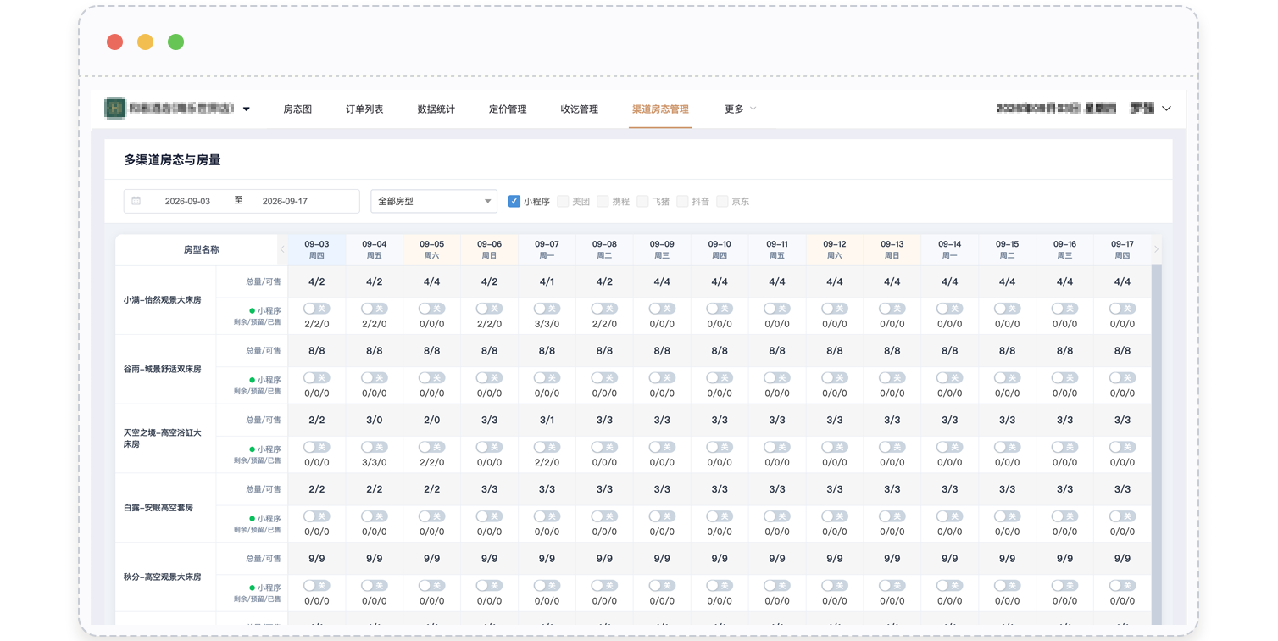Open user account dropdown chevron
This screenshot has height=641, width=1278.
(x=1166, y=109)
